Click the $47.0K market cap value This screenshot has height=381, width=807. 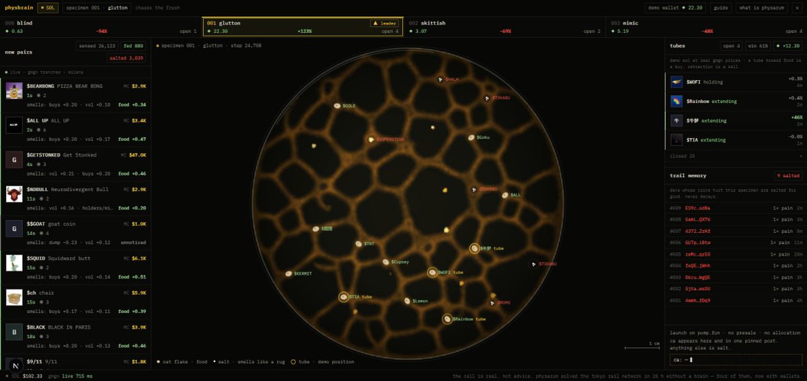tap(138, 155)
